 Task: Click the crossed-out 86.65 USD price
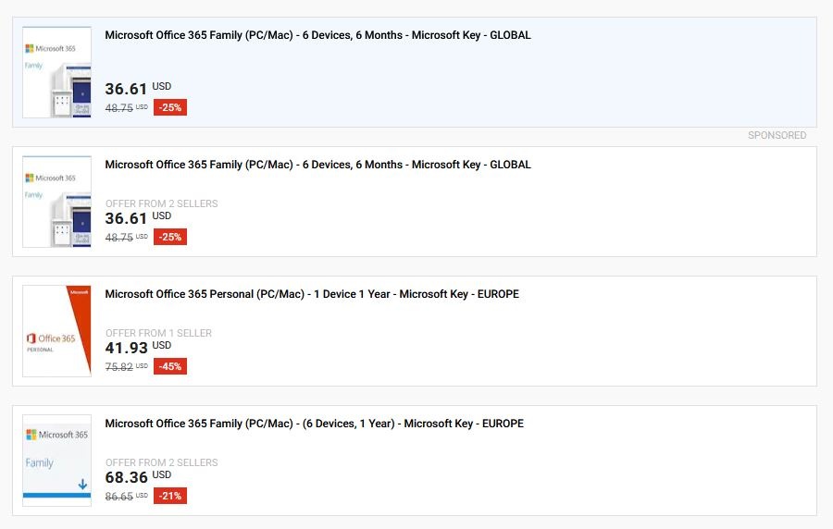click(x=127, y=496)
